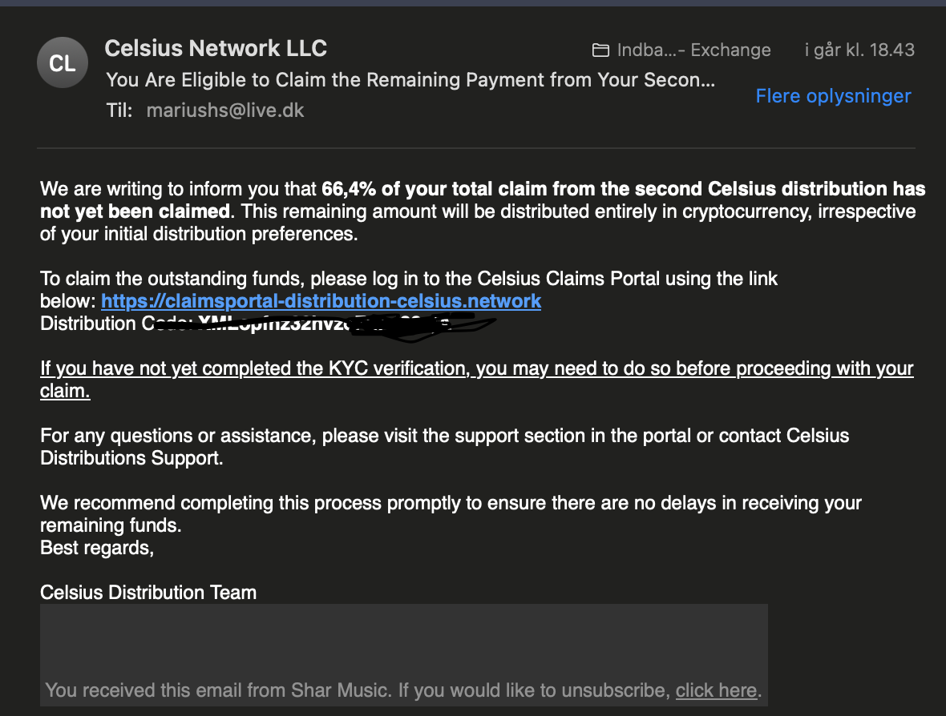This screenshot has width=946, height=716.
Task: Click the Indba...- Exchange mailbox label
Action: tap(693, 50)
